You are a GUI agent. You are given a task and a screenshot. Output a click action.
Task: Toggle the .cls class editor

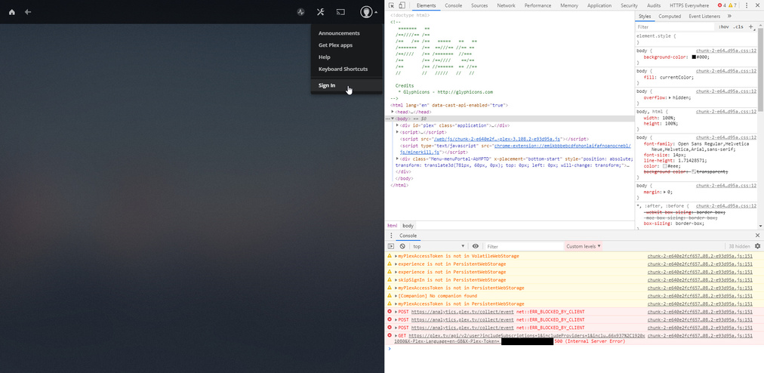[x=738, y=27]
